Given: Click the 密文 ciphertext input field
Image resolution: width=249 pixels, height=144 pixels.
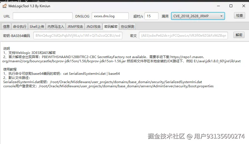Looking at the screenshot, I should click(183, 35).
